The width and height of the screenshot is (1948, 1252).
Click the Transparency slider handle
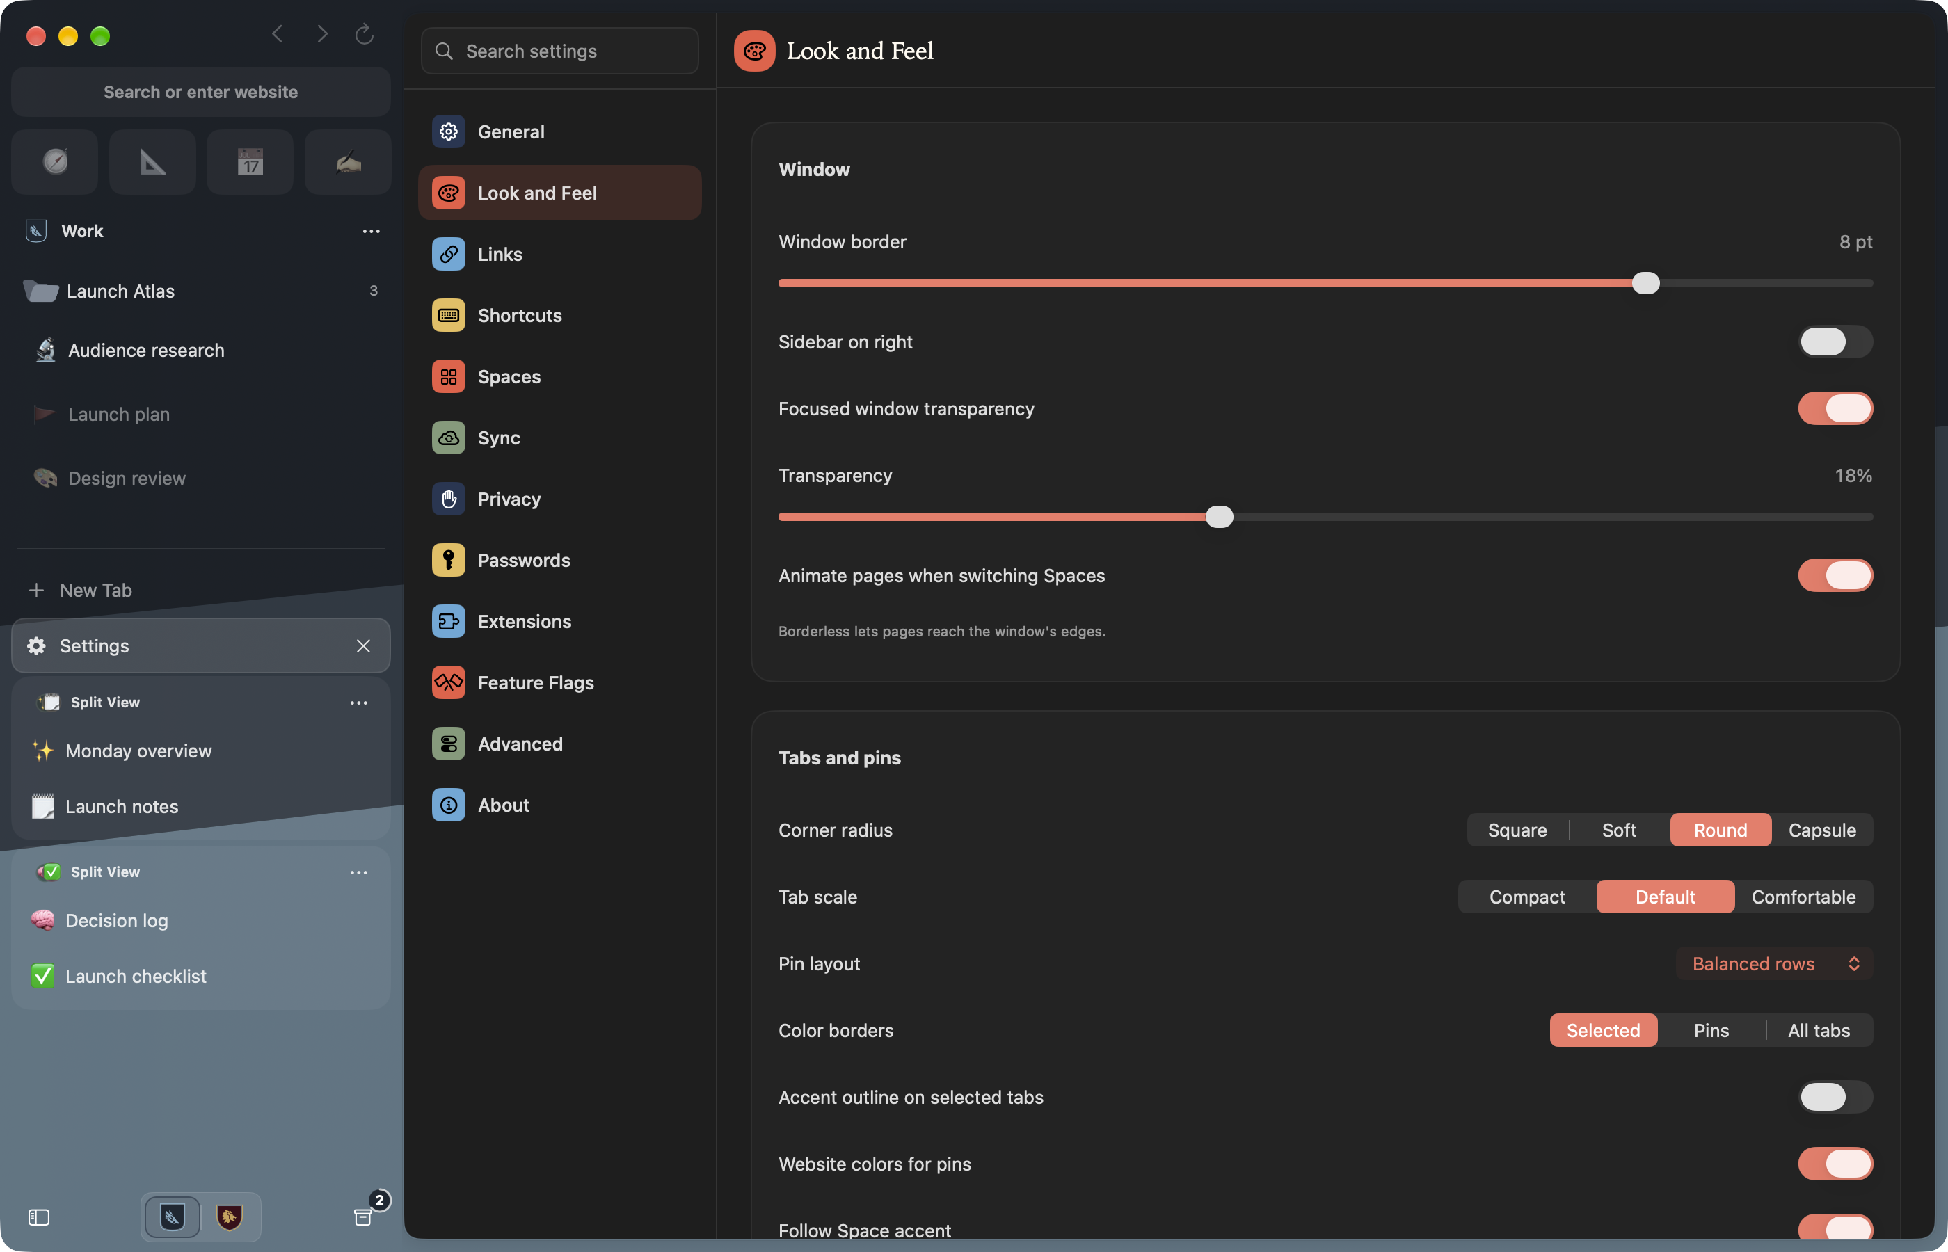[1219, 516]
